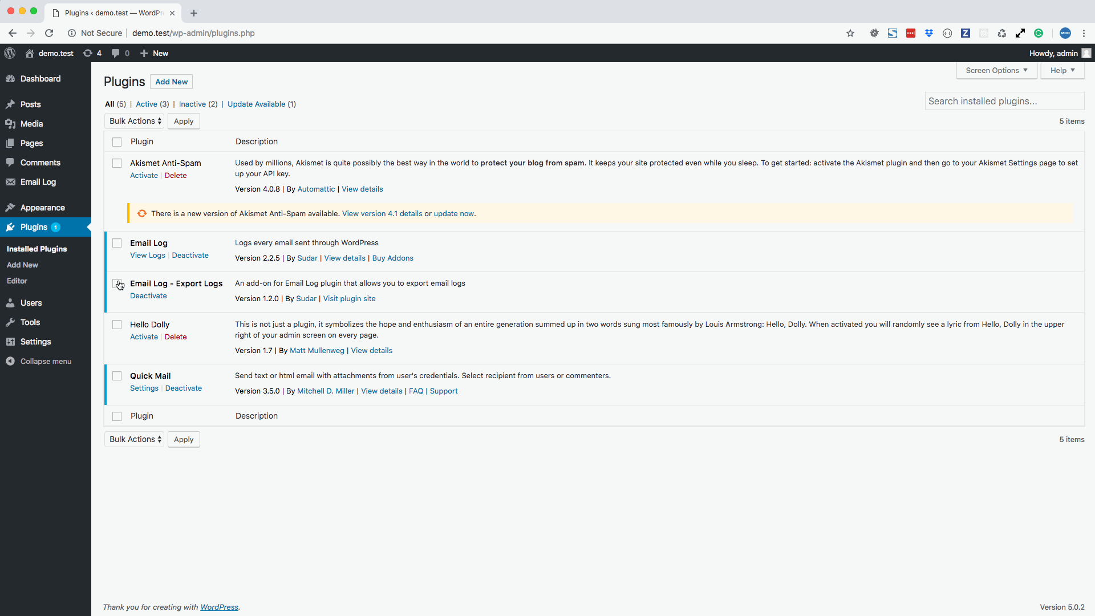The height and width of the screenshot is (616, 1095).
Task: Open Add New in Plugins submenu
Action: 22,265
